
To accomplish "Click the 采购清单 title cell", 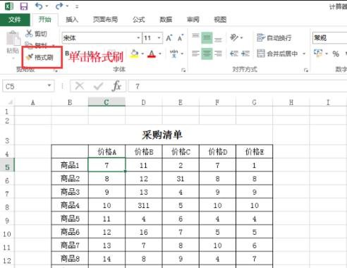I will click(x=162, y=135).
